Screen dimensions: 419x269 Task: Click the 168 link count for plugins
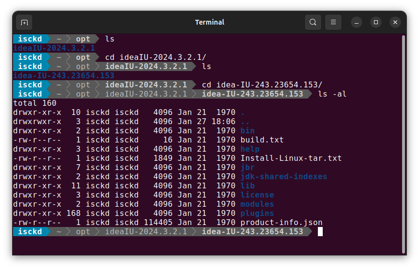tap(74, 213)
